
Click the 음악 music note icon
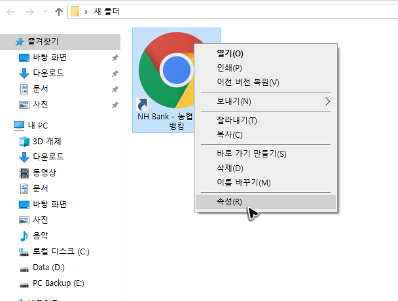coord(24,236)
